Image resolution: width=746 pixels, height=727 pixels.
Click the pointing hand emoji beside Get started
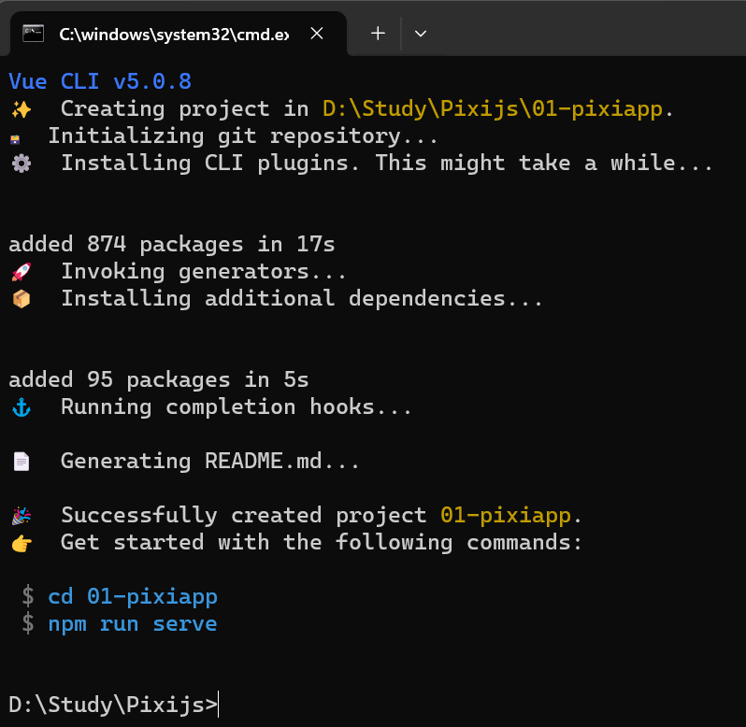point(22,543)
